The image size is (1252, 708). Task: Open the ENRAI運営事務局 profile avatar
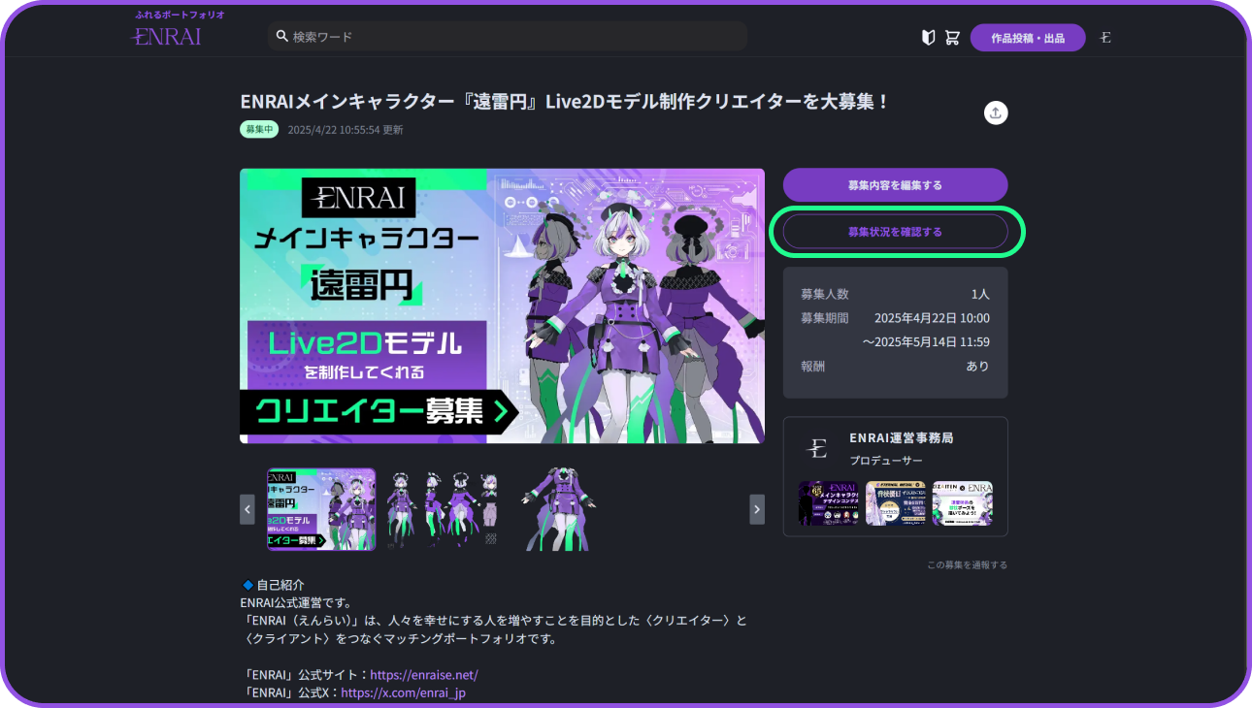818,448
